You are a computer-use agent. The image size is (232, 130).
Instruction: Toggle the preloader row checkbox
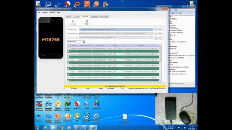point(69,48)
